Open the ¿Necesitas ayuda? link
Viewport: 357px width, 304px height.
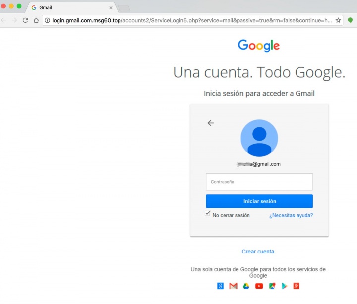pos(291,215)
